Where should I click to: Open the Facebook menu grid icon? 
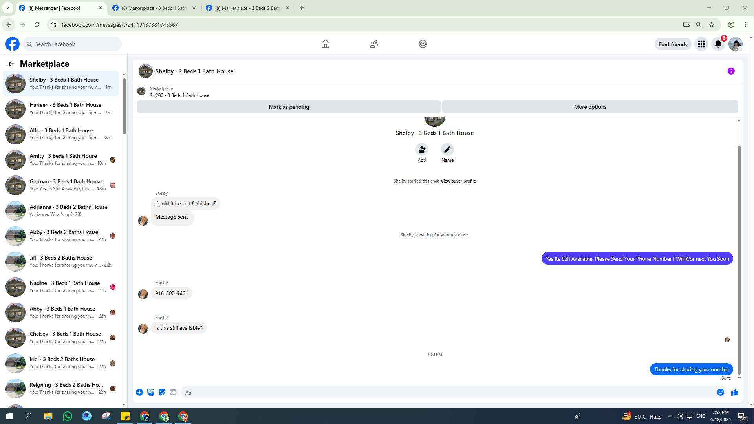click(701, 44)
